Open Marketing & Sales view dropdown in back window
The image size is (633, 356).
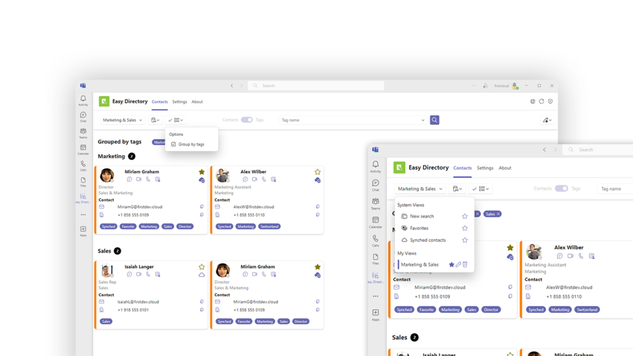point(122,120)
